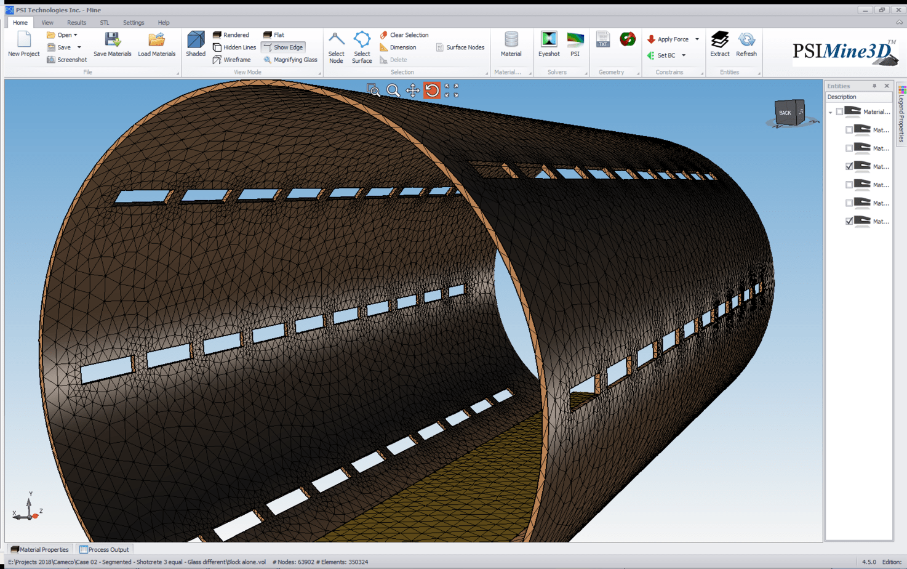Screen dimensions: 907x569
Task: Create a New Project
Action: 23,44
